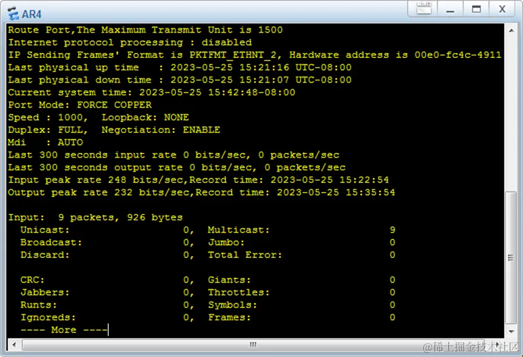
Task: Click the horizontal scrollbar left arrow
Action: click(x=14, y=344)
